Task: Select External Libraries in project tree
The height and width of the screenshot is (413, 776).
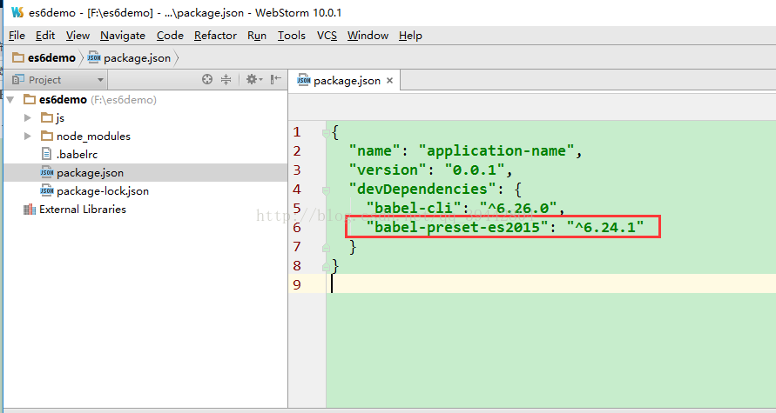Action: click(x=83, y=210)
